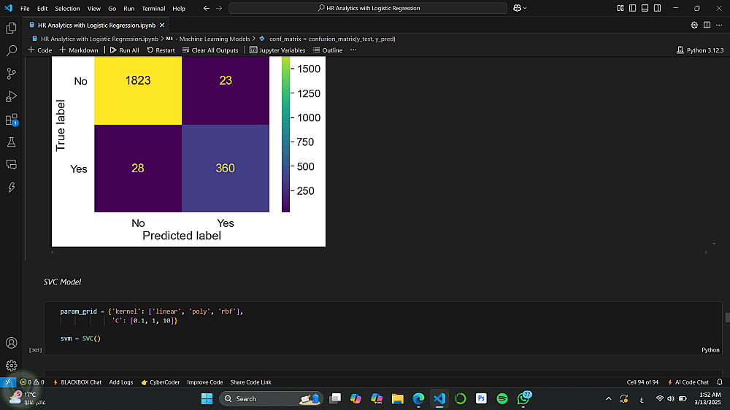Open the Run menu

(129, 8)
